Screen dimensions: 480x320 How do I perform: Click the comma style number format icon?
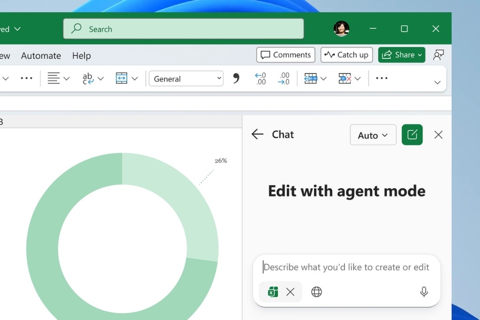coord(236,78)
